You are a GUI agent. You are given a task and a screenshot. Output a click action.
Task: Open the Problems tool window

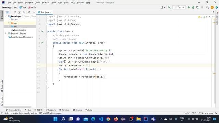point(51,110)
